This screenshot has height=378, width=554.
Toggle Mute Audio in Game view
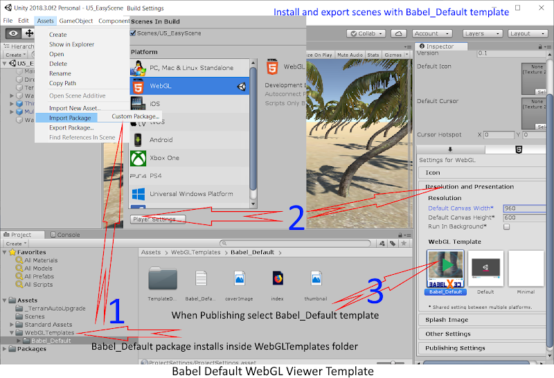(x=350, y=55)
